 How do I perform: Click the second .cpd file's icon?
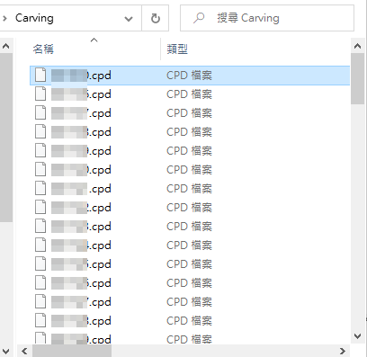point(40,94)
